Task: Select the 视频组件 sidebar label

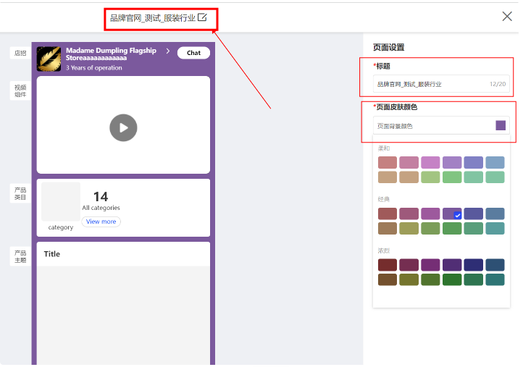Action: pyautogui.click(x=20, y=90)
